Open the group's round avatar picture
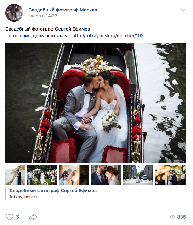193x225 pixels. (x=14, y=13)
